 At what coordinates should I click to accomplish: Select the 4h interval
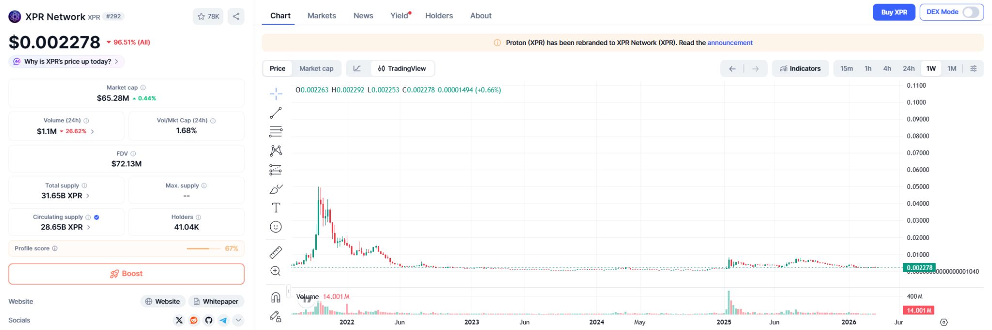(x=887, y=68)
